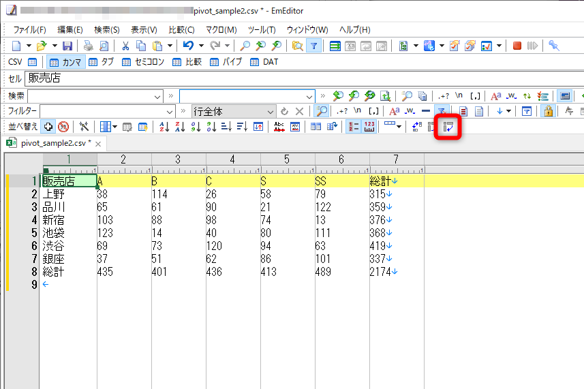This screenshot has height=389, width=584.
Task: Sort Z to A descending
Action: pos(181,127)
